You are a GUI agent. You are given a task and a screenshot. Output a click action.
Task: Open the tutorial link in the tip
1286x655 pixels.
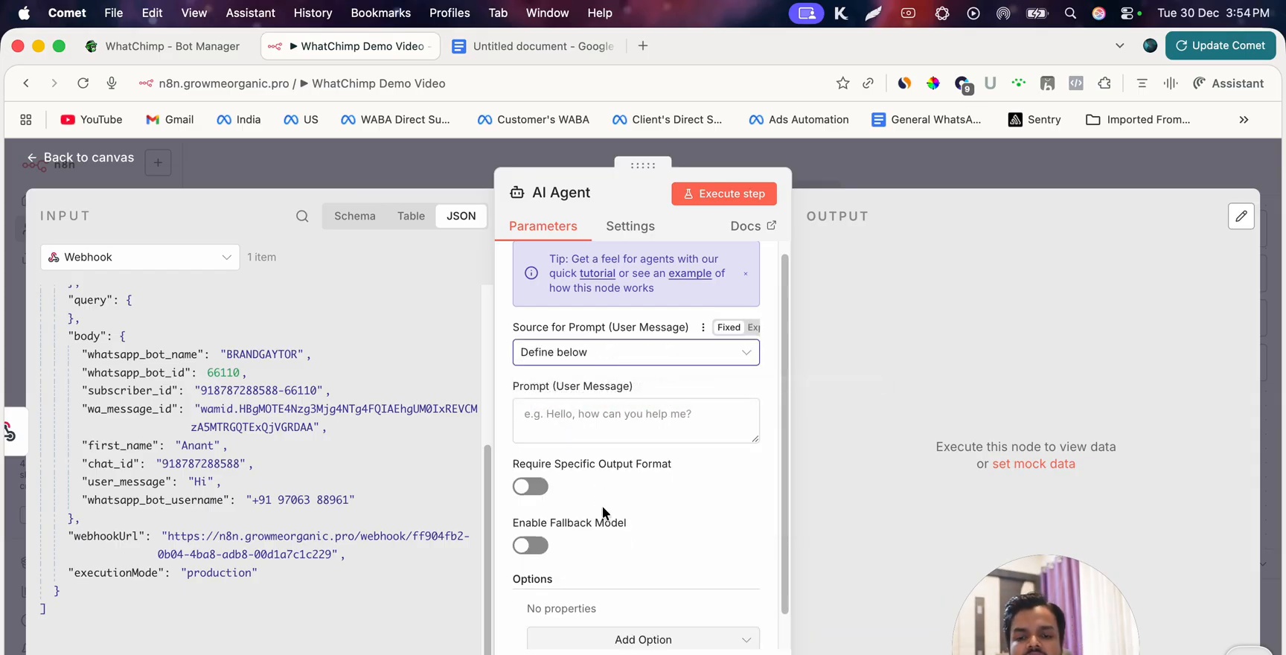[598, 274]
